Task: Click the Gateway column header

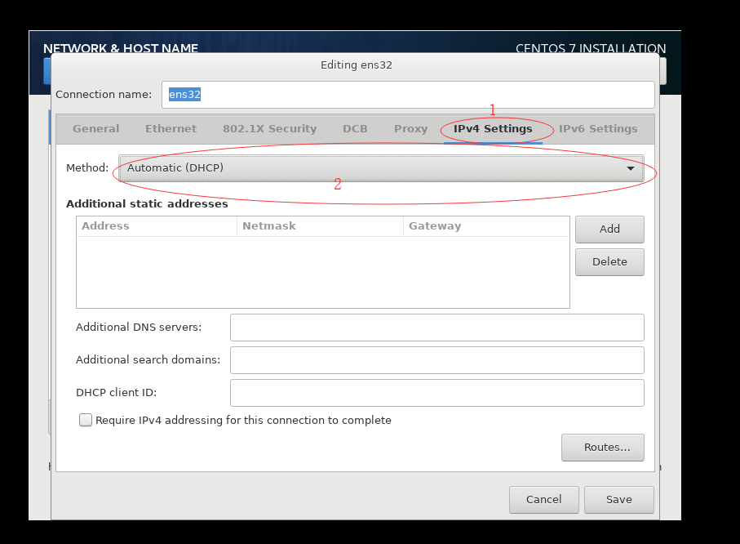Action: tap(486, 226)
